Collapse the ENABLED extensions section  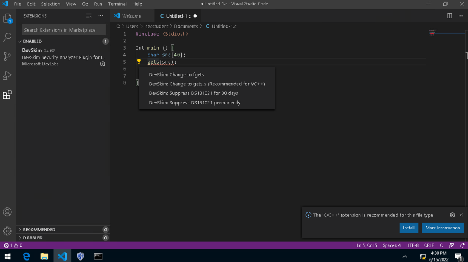click(x=63, y=41)
